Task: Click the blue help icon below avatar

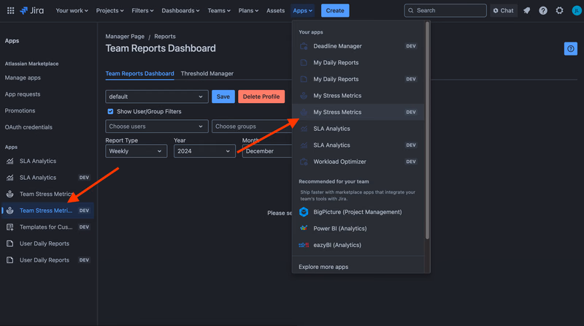Action: pos(570,48)
